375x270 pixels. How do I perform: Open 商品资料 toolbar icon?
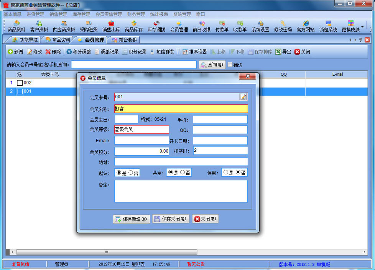point(16,26)
